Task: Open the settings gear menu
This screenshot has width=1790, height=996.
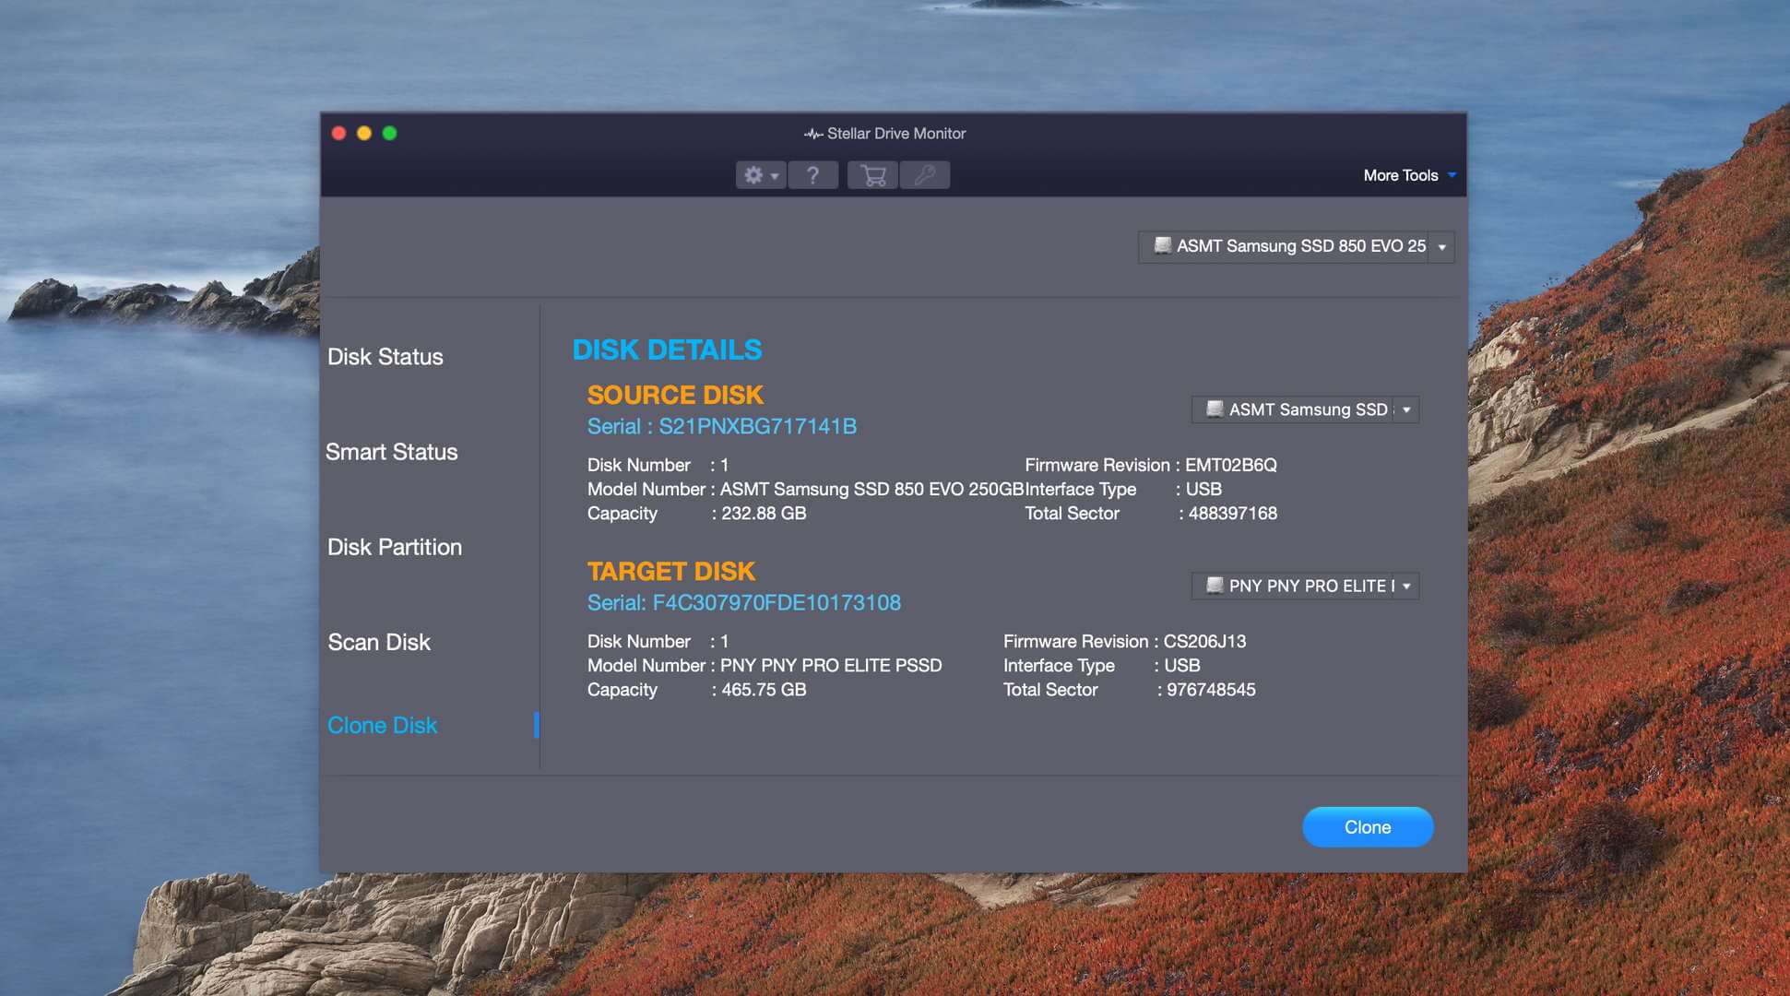Action: pos(761,175)
